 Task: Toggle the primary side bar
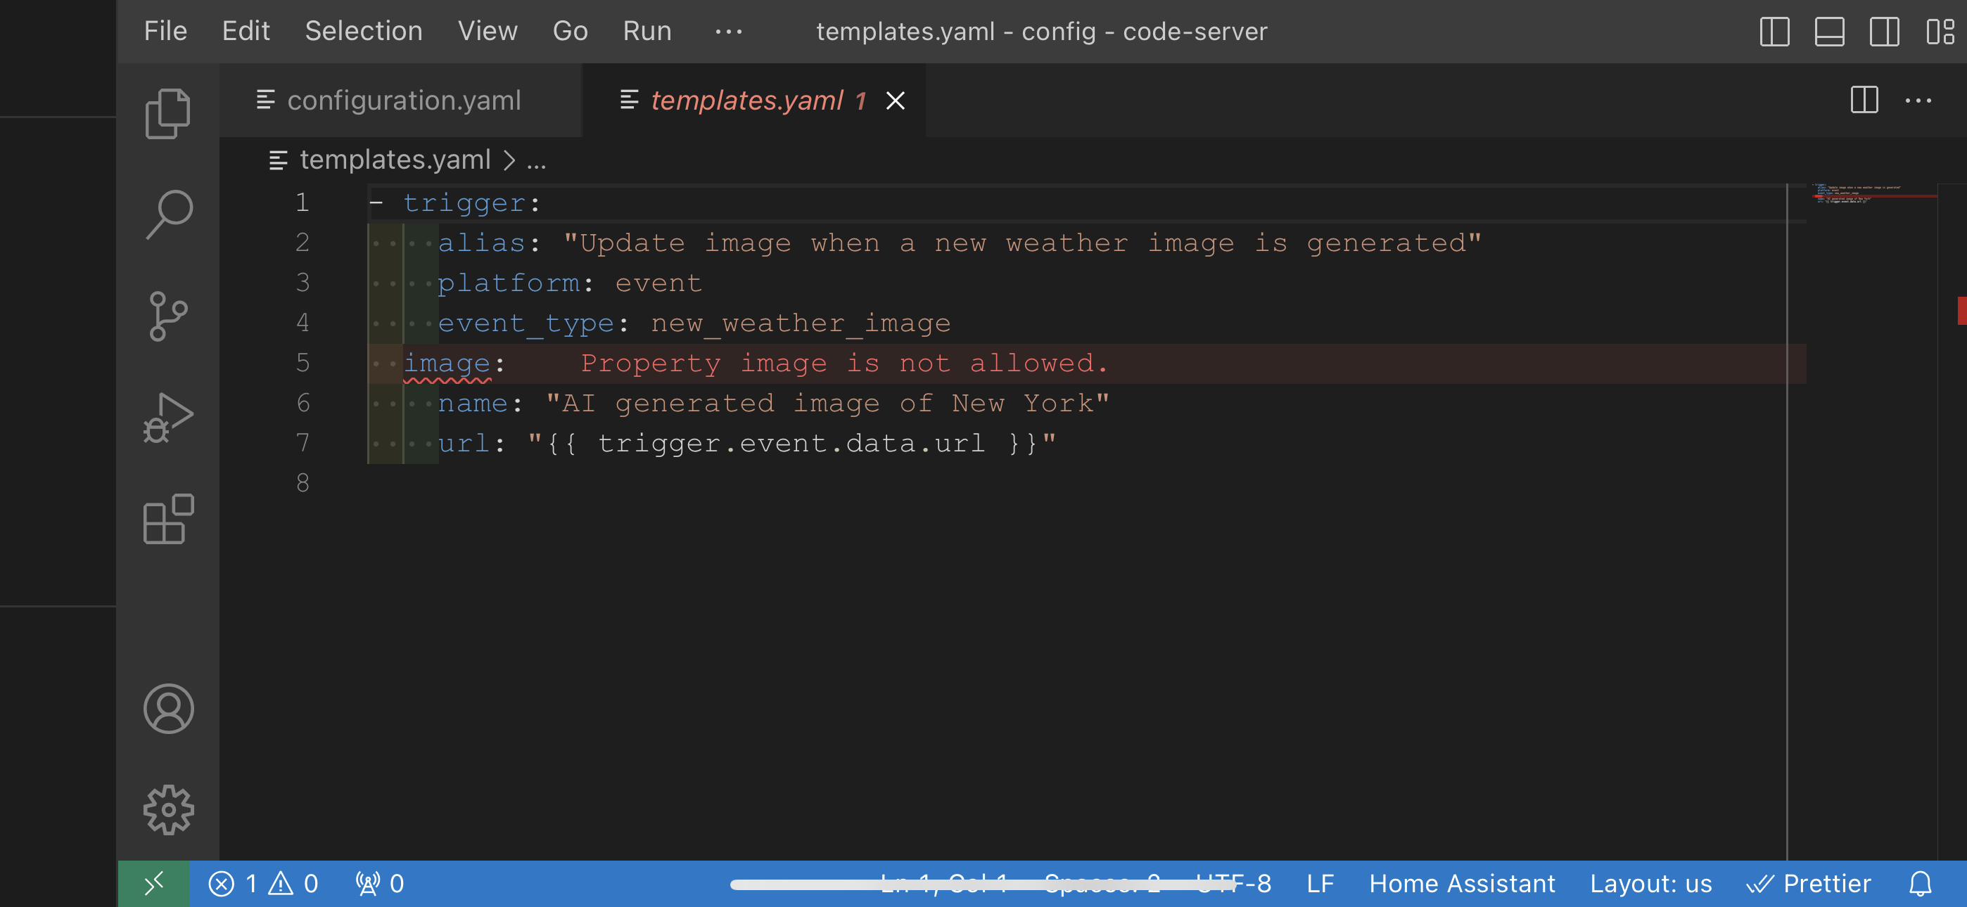(1774, 32)
